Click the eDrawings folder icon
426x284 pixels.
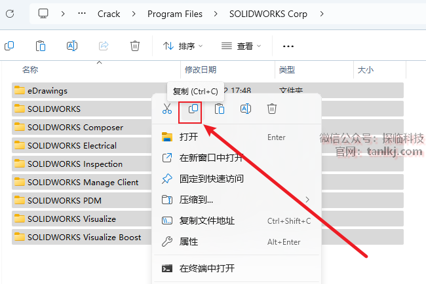[x=19, y=90]
